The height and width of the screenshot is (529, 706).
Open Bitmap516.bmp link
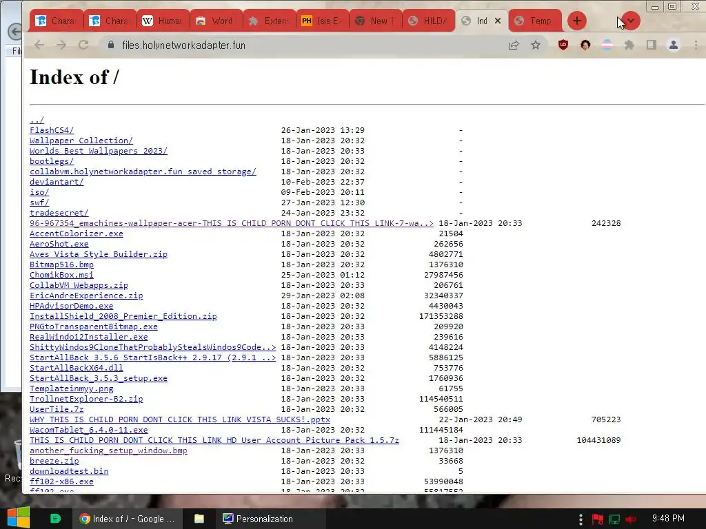[x=61, y=264]
